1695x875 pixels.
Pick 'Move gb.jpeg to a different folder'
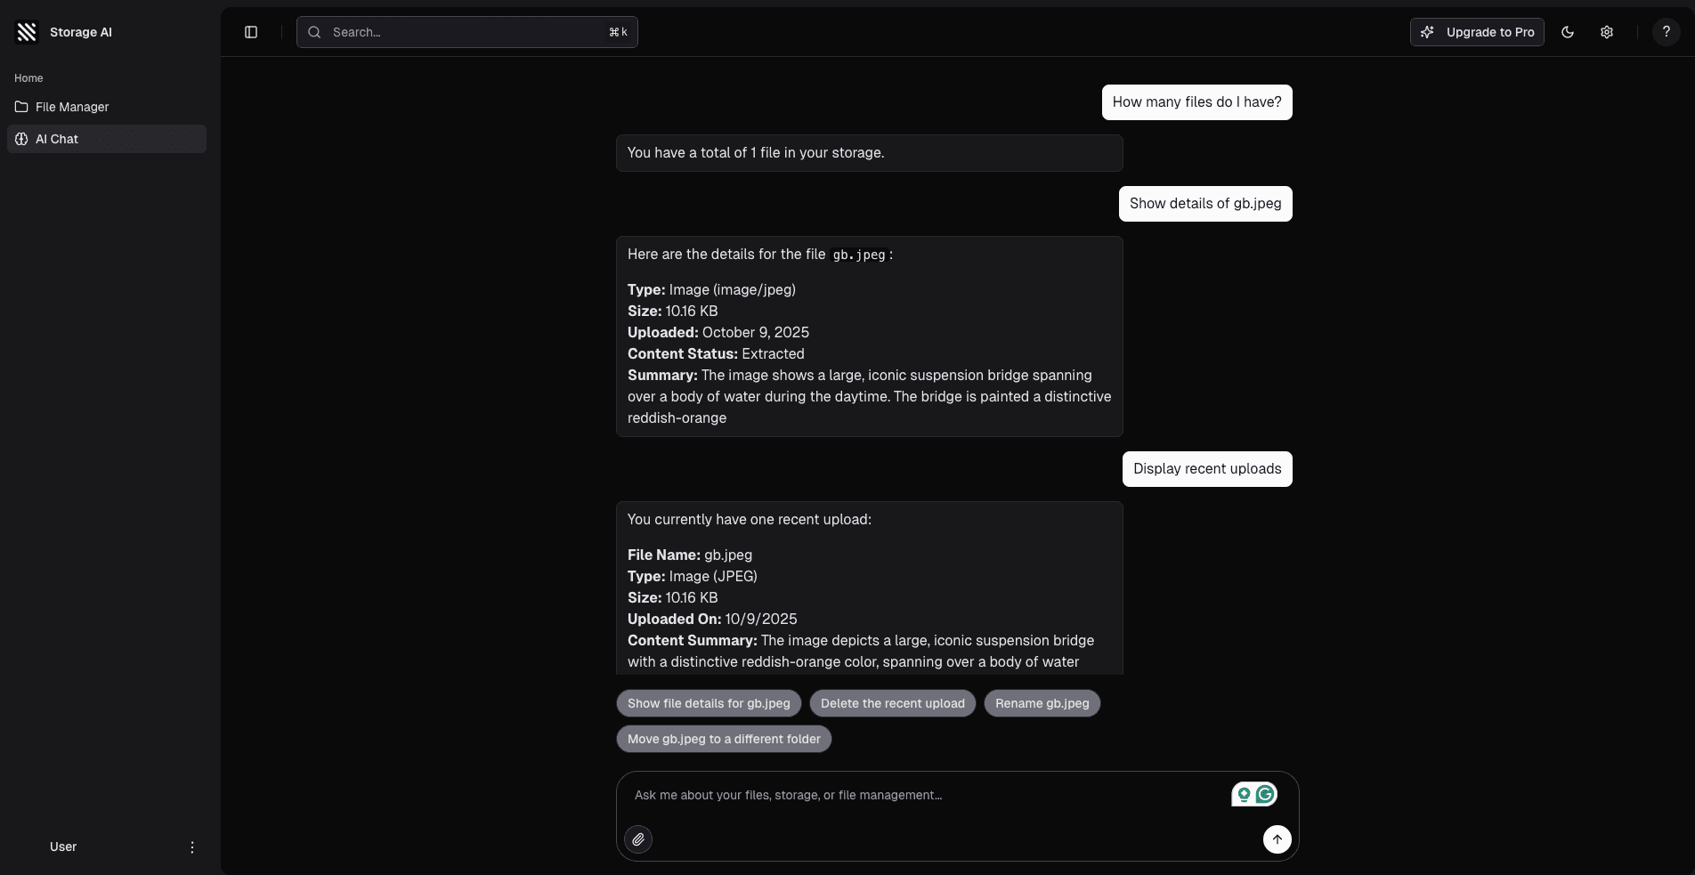(x=724, y=739)
